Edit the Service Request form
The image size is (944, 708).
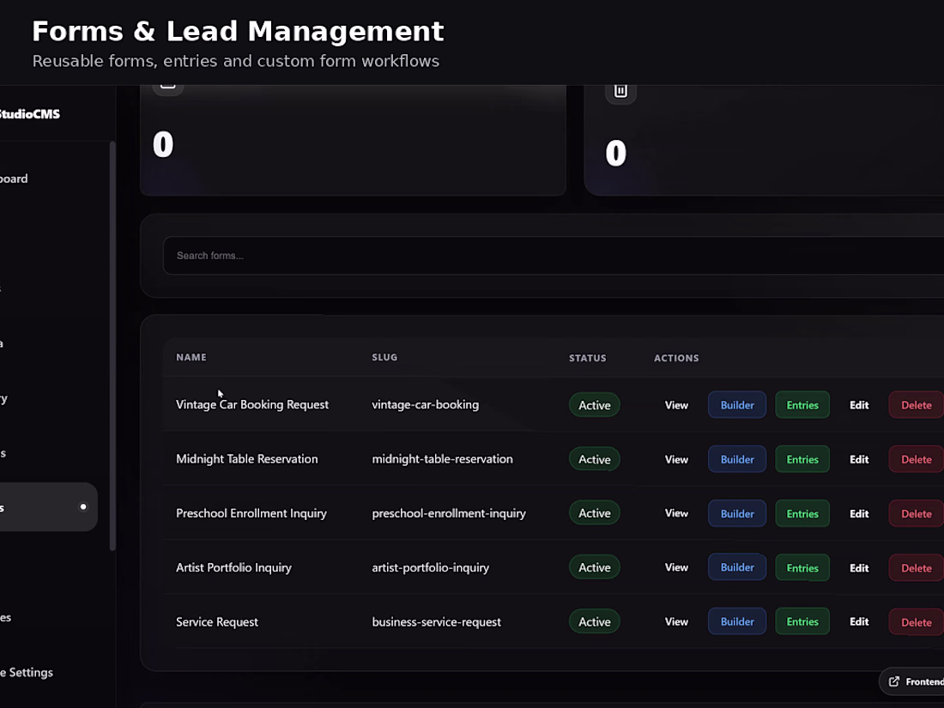(859, 622)
